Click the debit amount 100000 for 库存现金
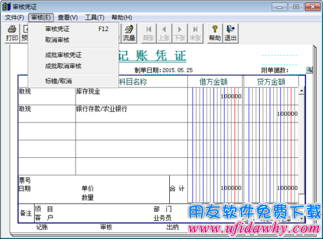This screenshot has width=323, height=239. pos(231,97)
